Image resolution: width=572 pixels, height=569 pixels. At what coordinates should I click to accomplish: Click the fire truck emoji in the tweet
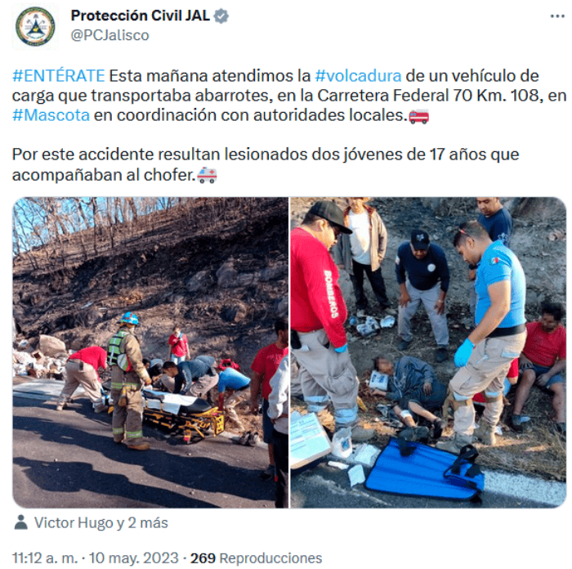[418, 116]
